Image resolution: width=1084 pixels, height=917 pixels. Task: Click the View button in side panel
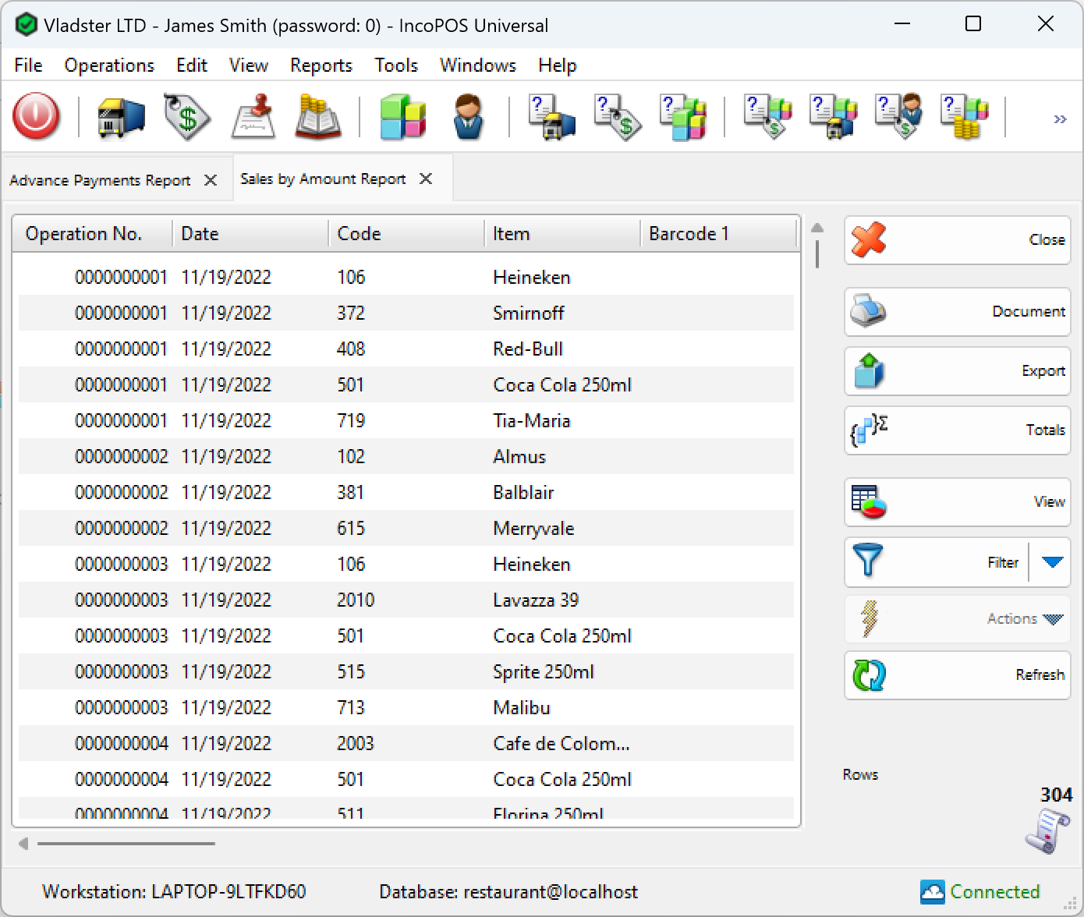pos(958,502)
